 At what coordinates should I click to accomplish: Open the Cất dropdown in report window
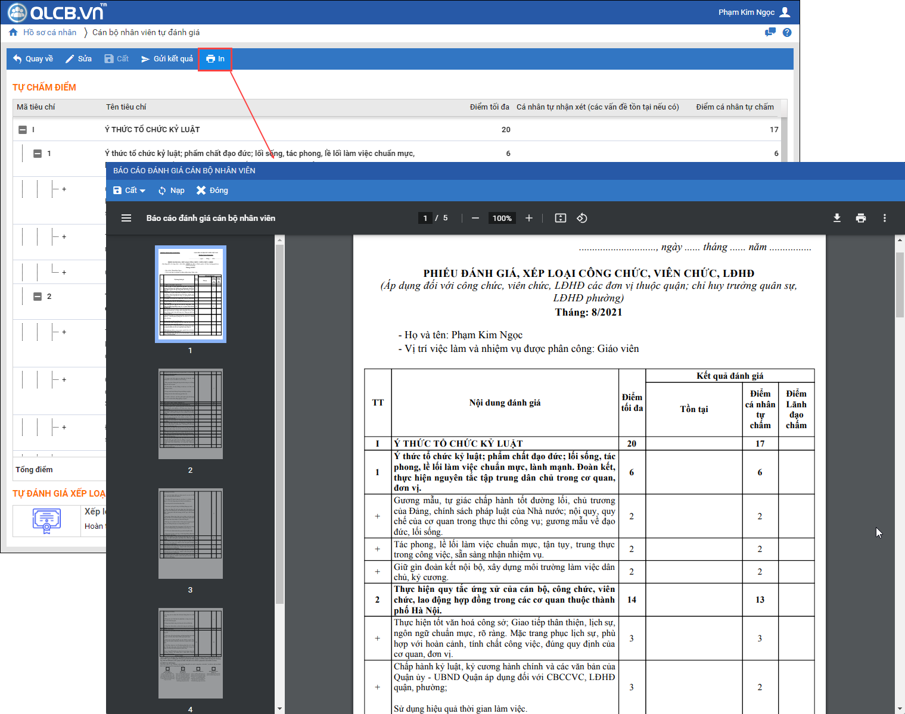point(130,191)
